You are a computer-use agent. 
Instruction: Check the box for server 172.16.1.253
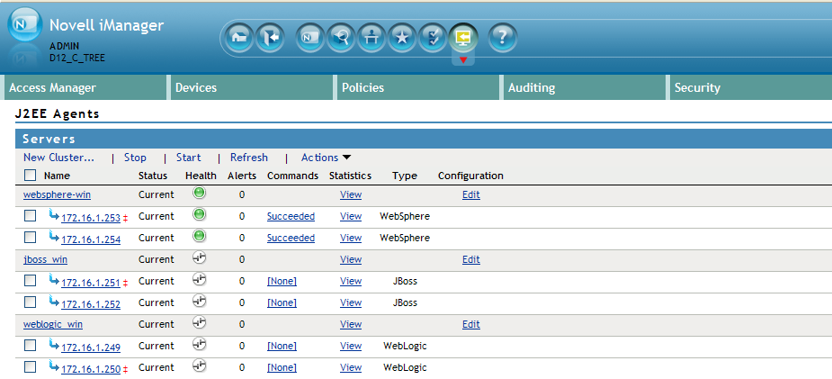click(x=31, y=215)
